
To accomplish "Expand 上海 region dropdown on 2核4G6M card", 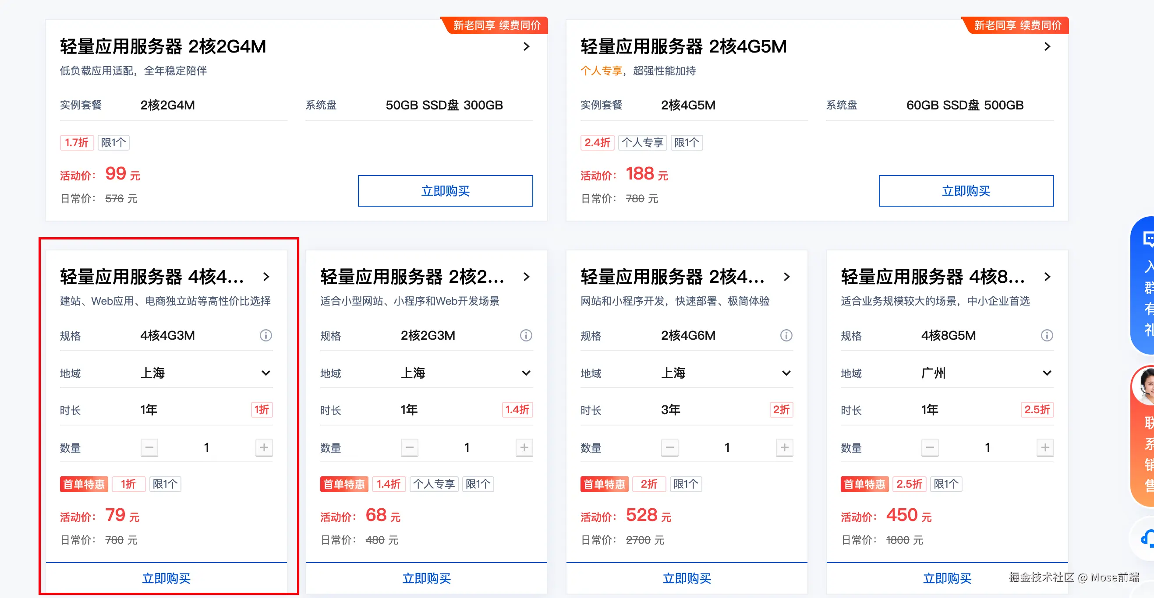I will pos(786,373).
